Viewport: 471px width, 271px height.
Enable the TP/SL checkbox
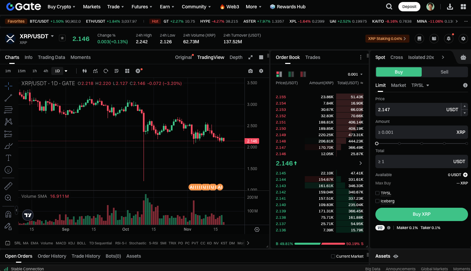pos(377,193)
